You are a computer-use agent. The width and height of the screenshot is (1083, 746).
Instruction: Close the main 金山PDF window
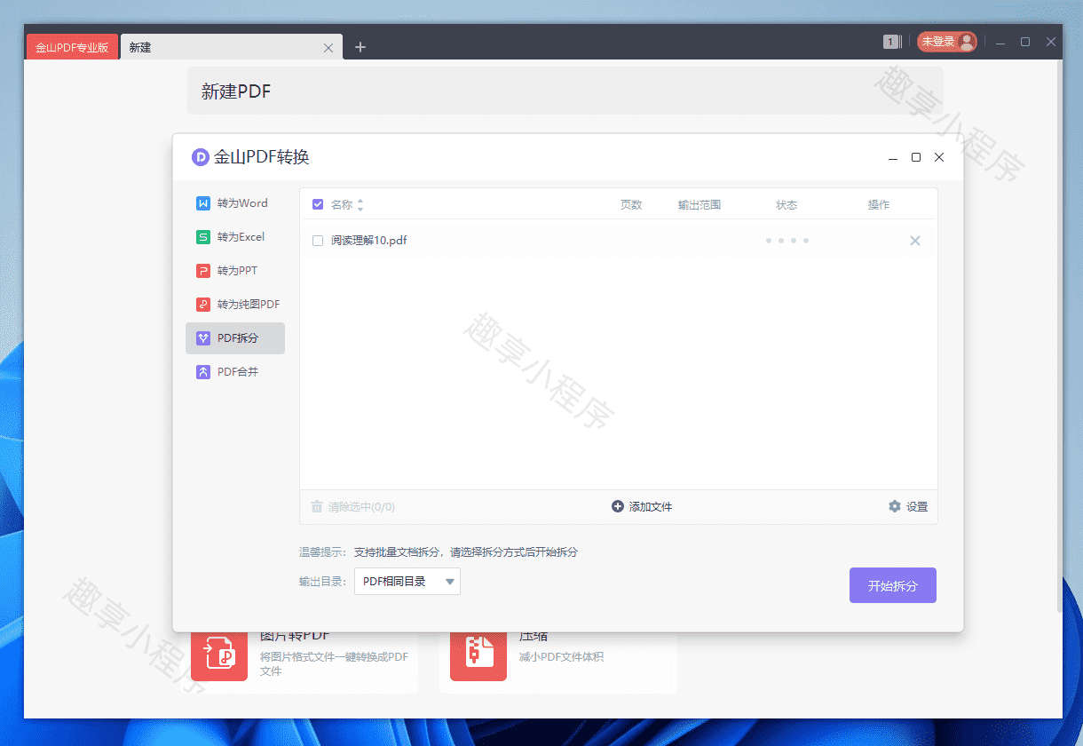(x=1051, y=42)
